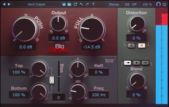The width and height of the screenshot is (169, 107).
Task: Toggle plugin power bypass button
Action: click(x=164, y=4)
